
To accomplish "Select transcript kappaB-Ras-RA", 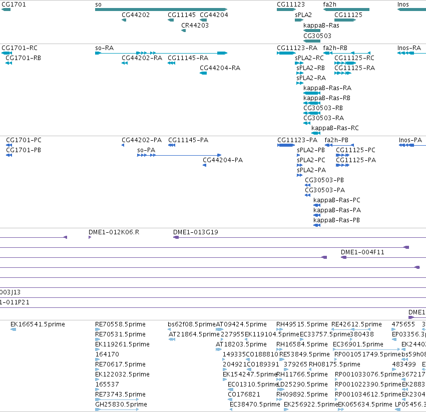I will click(327, 88).
